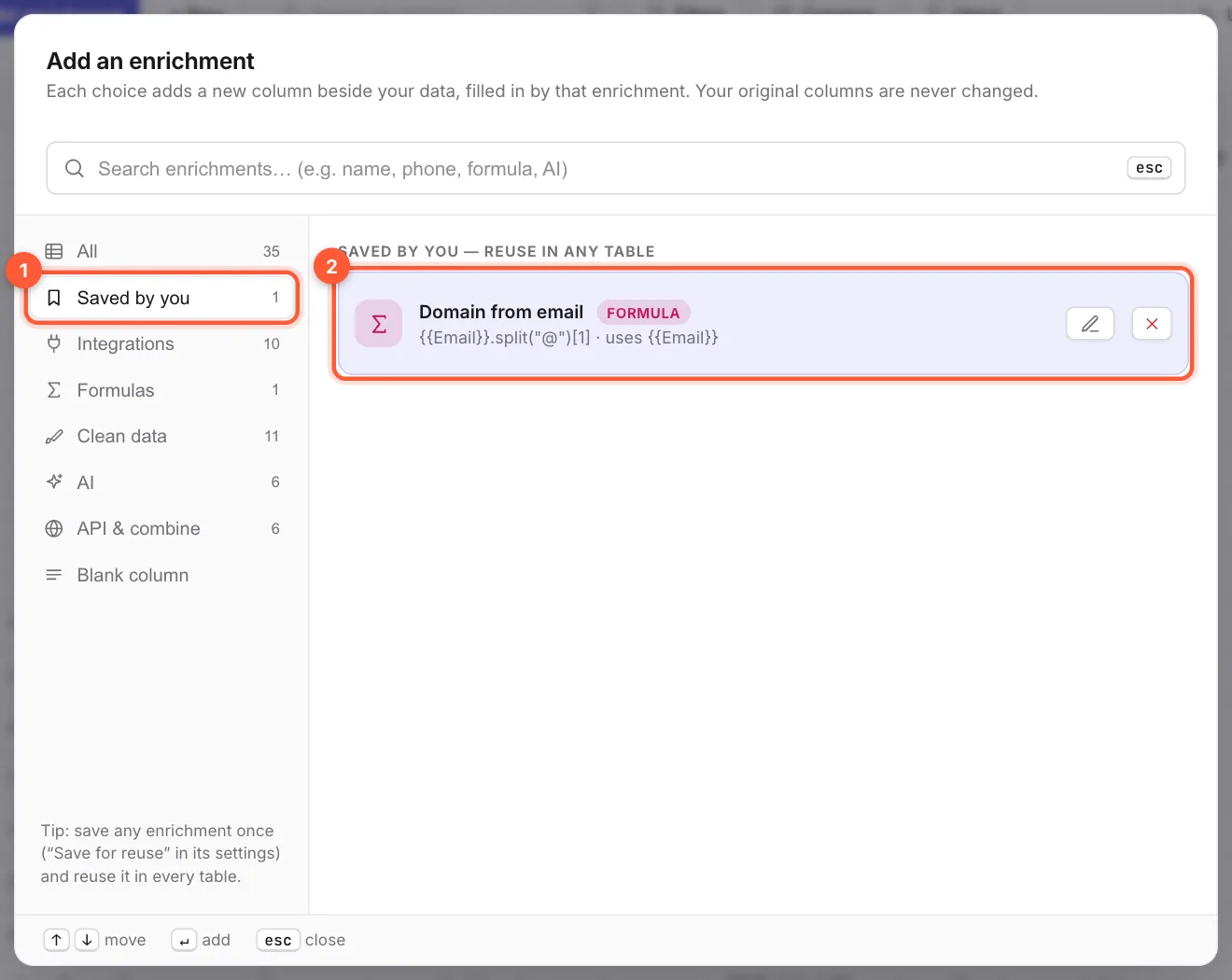Show the AI enrichments category
The width and height of the screenshot is (1232, 980).
tap(162, 483)
